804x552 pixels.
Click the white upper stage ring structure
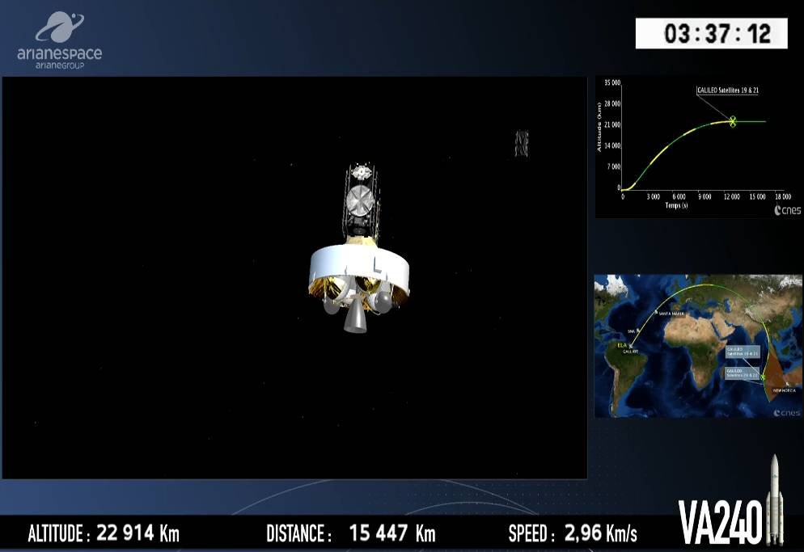[359, 270]
